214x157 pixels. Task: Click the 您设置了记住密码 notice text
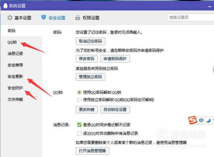(109, 33)
